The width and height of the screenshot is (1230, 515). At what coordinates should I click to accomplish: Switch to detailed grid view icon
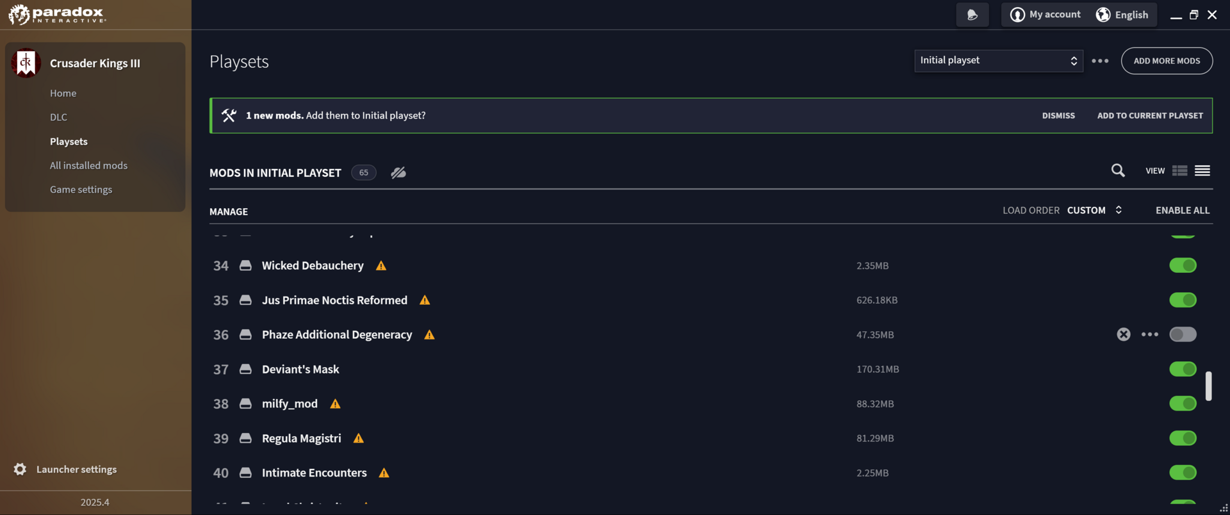pos(1179,170)
